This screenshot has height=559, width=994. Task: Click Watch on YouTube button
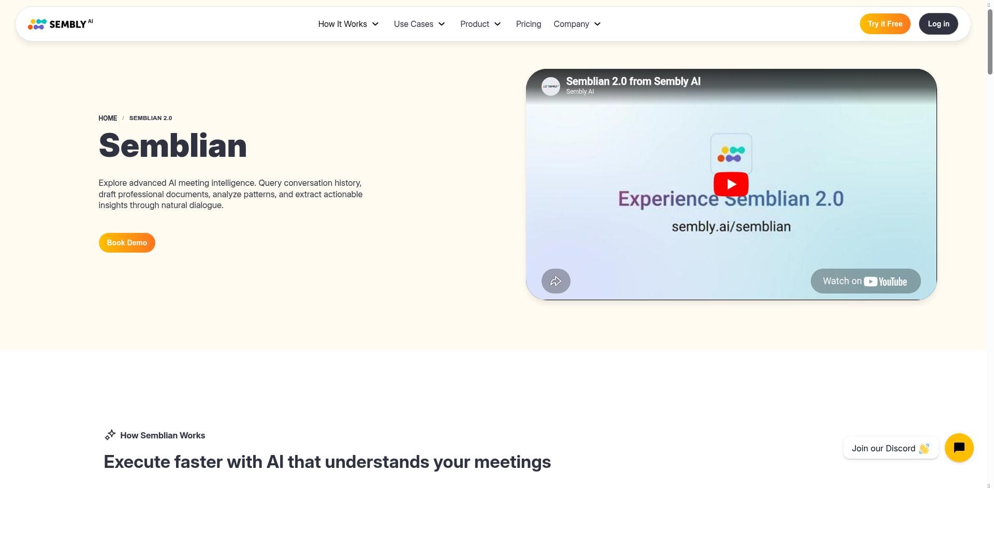866,281
